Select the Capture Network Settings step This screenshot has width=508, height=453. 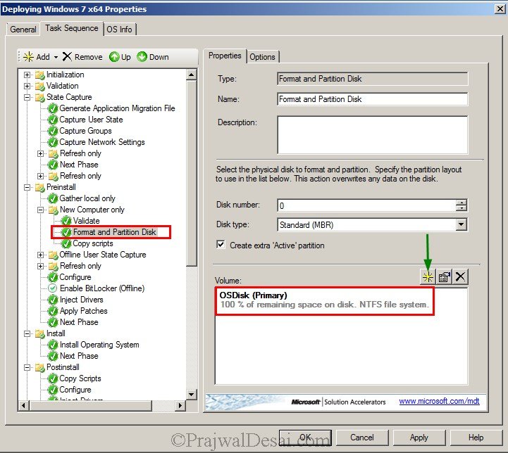(x=101, y=142)
